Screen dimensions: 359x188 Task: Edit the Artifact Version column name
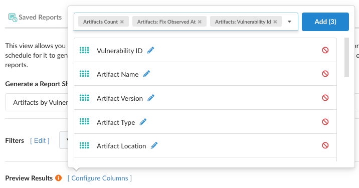150,98
